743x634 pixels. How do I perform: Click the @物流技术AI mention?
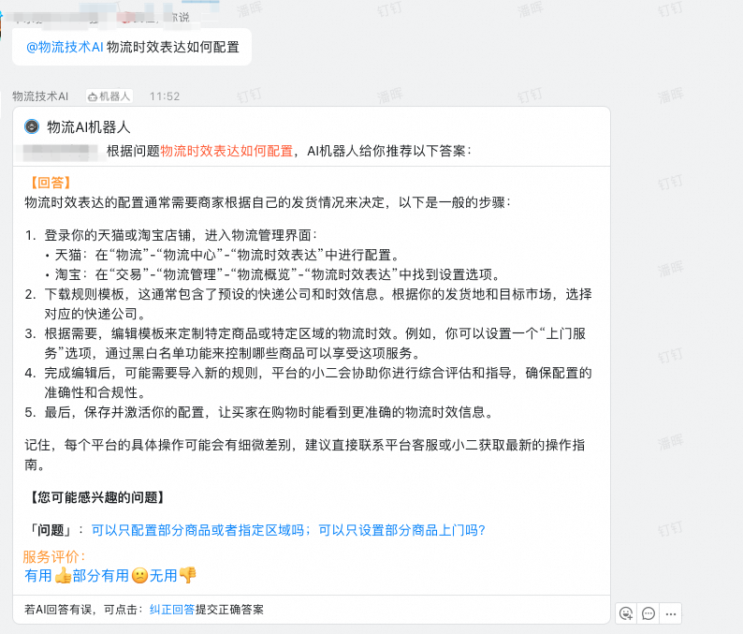[65, 47]
